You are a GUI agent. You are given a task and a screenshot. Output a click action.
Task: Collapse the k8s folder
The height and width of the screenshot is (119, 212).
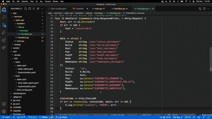(16, 59)
